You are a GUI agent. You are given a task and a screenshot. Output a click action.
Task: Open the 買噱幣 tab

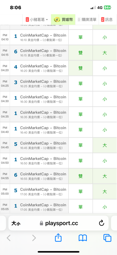click(x=63, y=20)
